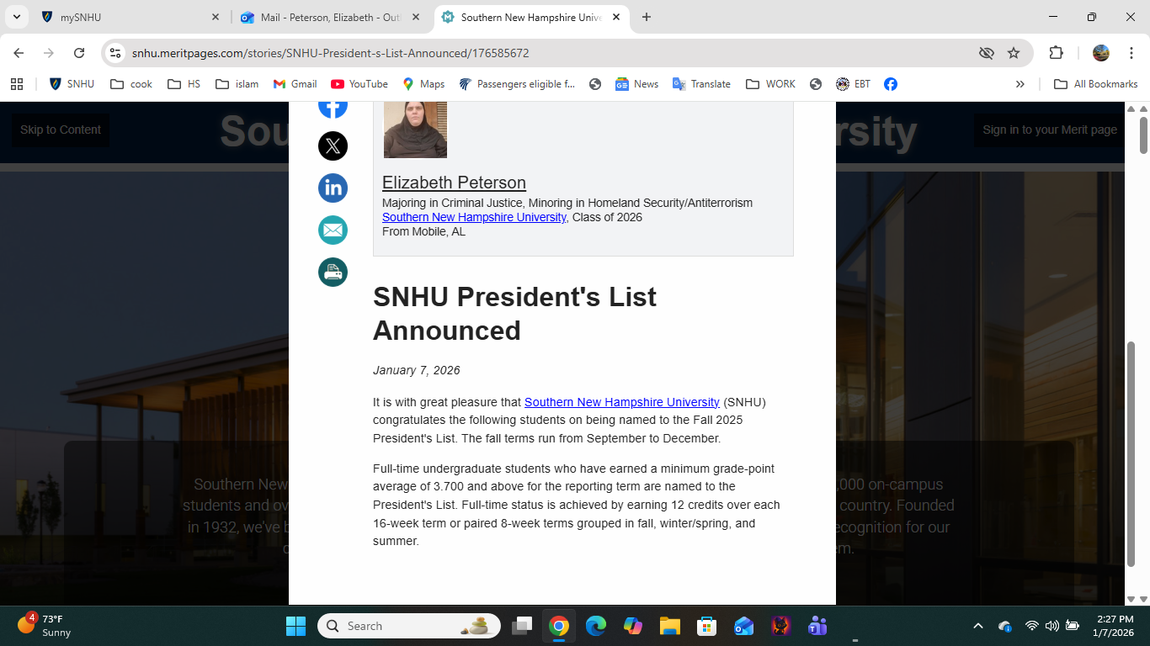The height and width of the screenshot is (646, 1150).
Task: Close the Mail Outlook tab
Action: pos(415,17)
